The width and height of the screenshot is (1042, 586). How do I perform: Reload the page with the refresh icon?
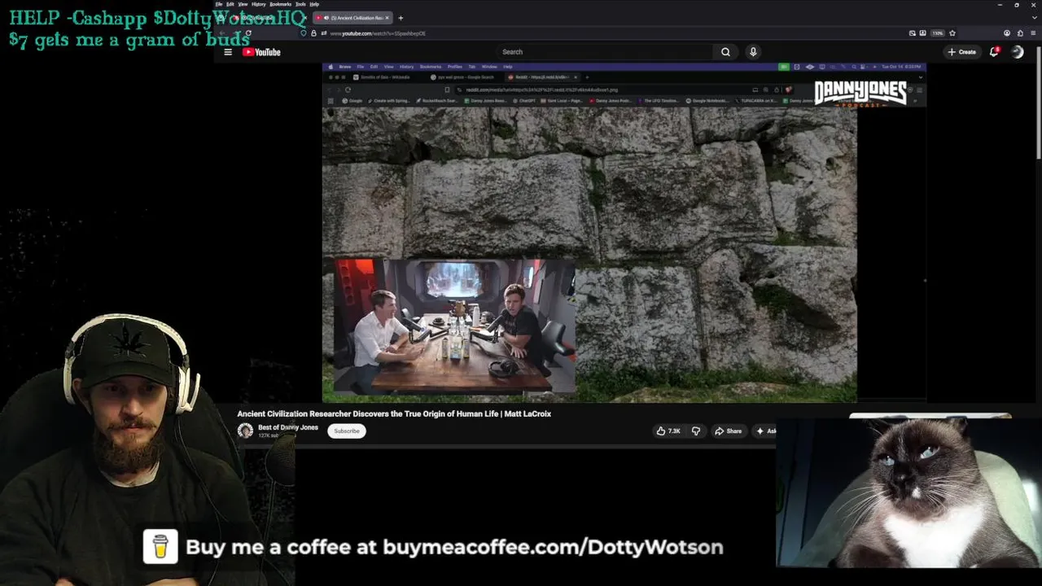[x=248, y=33]
